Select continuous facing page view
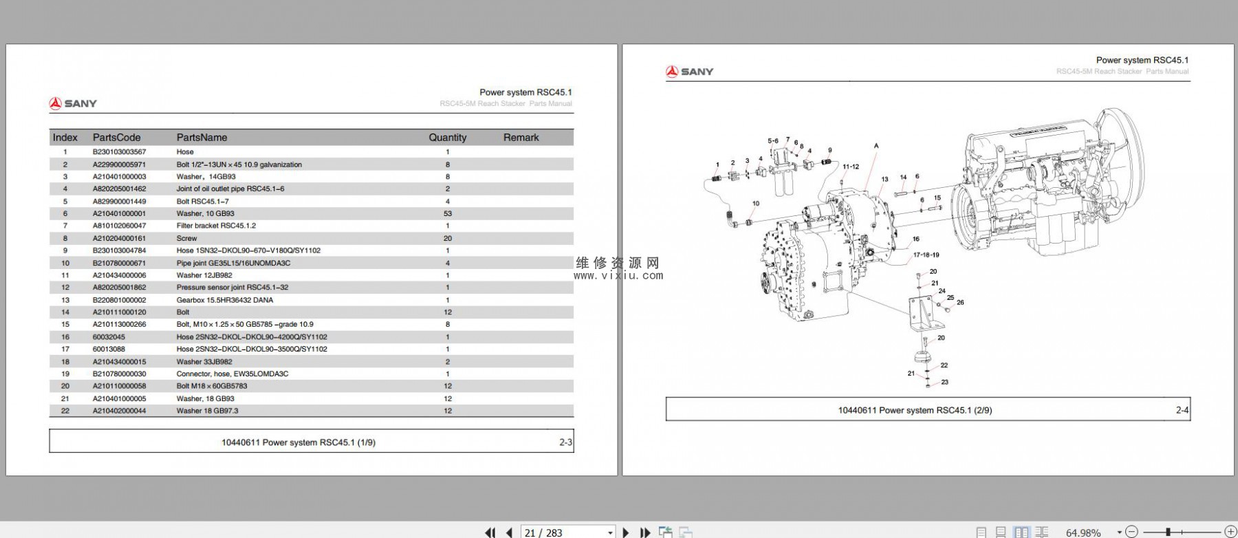Screen dimensions: 1238x538 (1042, 532)
